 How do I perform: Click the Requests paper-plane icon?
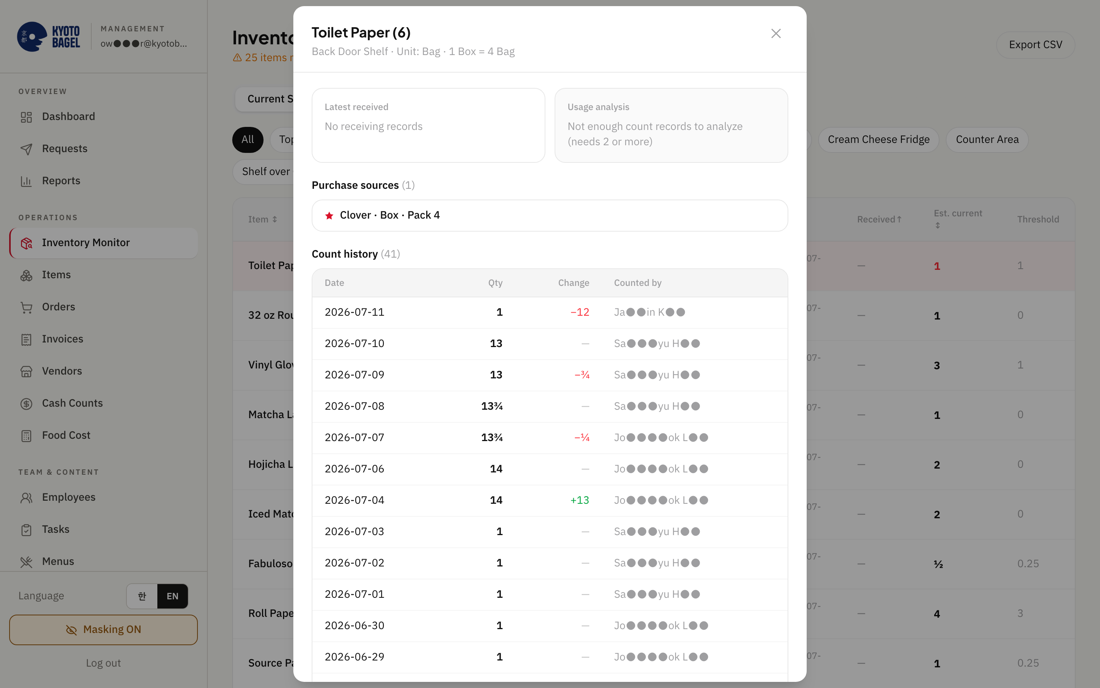pos(26,149)
